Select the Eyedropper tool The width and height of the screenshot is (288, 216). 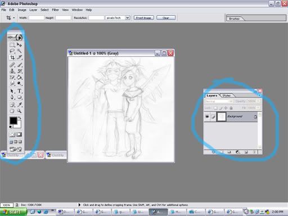coord(19,105)
